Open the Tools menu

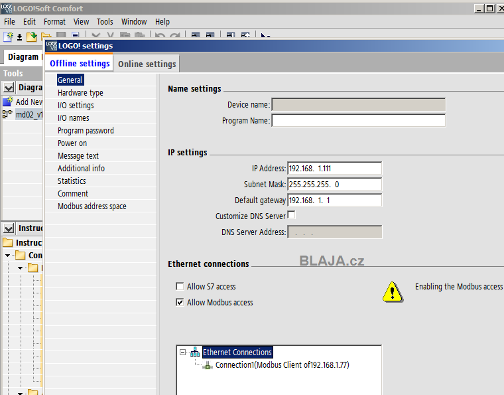105,21
